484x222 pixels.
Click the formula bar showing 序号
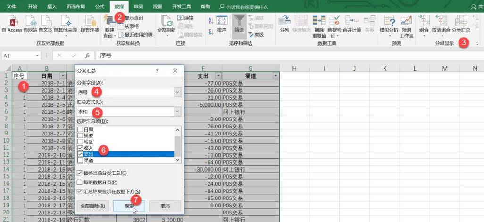tap(289, 55)
